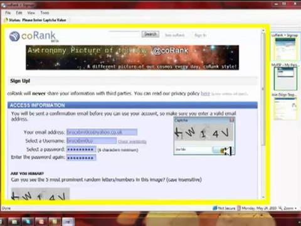Click the Enter the password again field
Image resolution: width=301 pixels, height=226 pixels.
point(82,158)
